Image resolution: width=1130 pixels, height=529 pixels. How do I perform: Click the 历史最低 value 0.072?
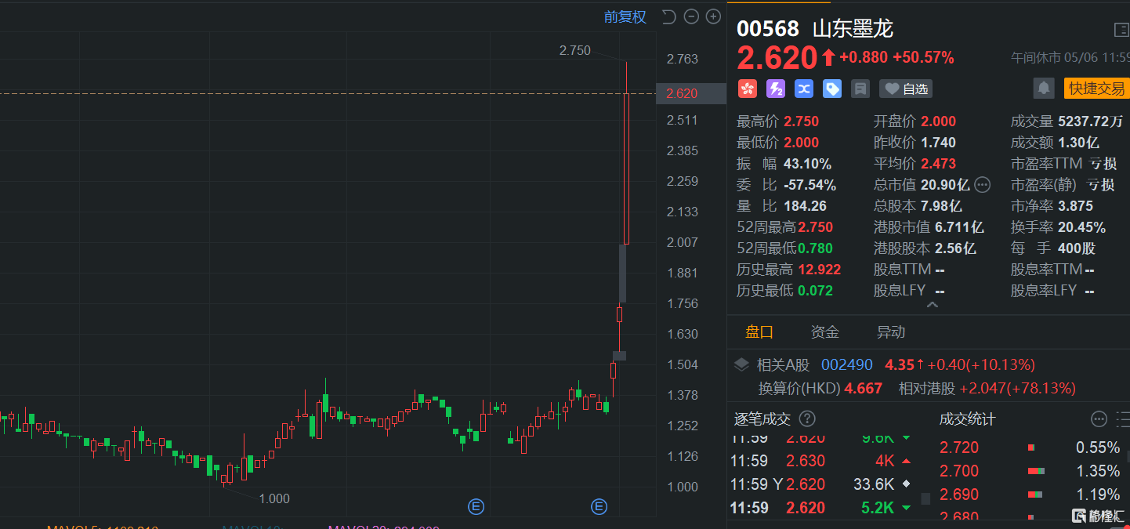(x=815, y=291)
